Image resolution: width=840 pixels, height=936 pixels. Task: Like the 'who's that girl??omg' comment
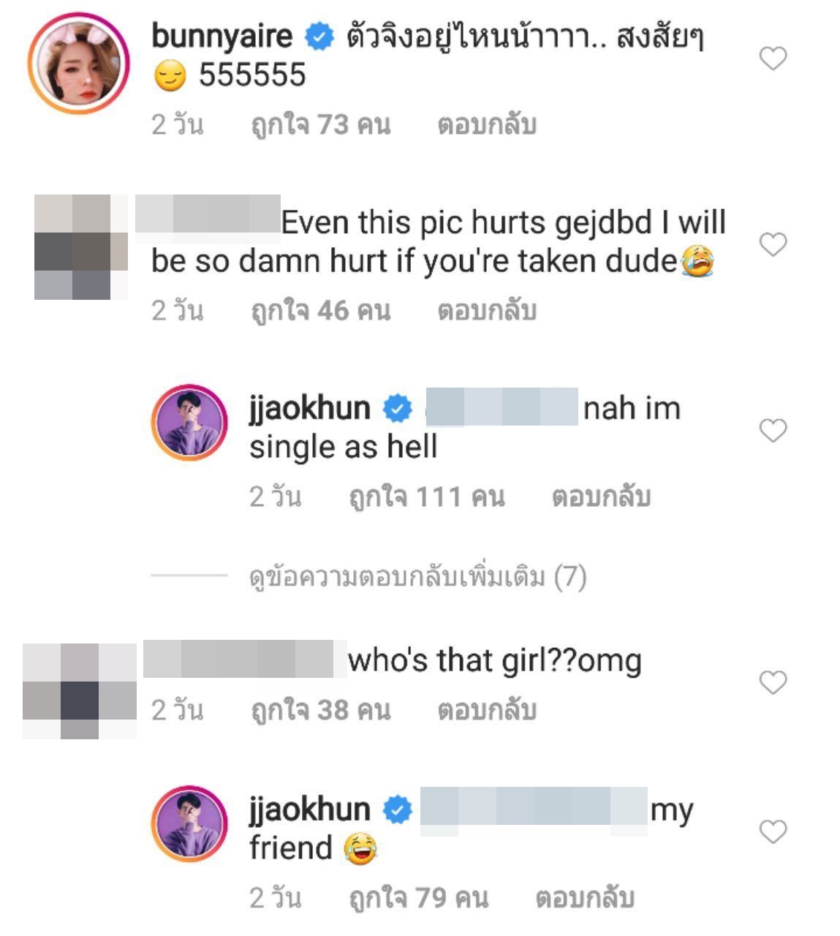coord(773,682)
